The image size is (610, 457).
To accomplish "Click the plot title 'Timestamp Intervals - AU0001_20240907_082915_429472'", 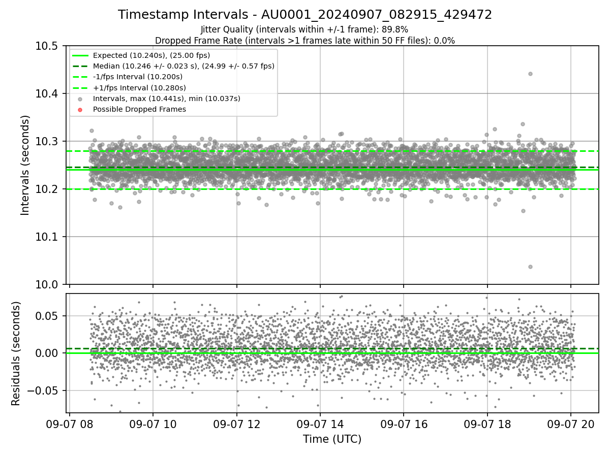I will (305, 15).
